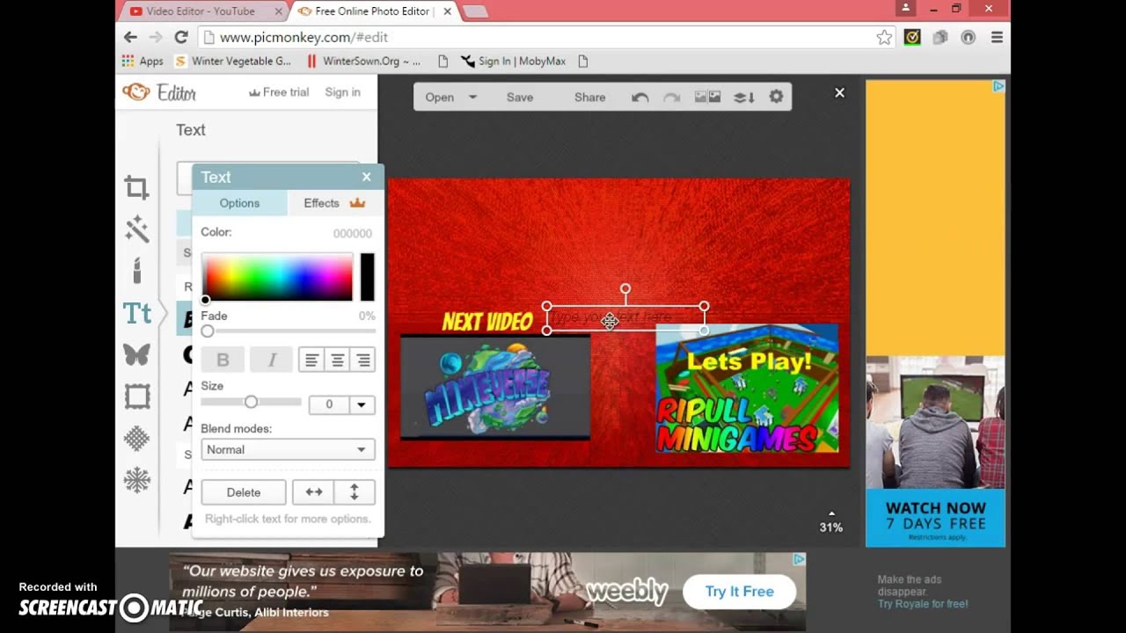Toggle italic text formatting
This screenshot has height=633, width=1126.
(x=272, y=360)
